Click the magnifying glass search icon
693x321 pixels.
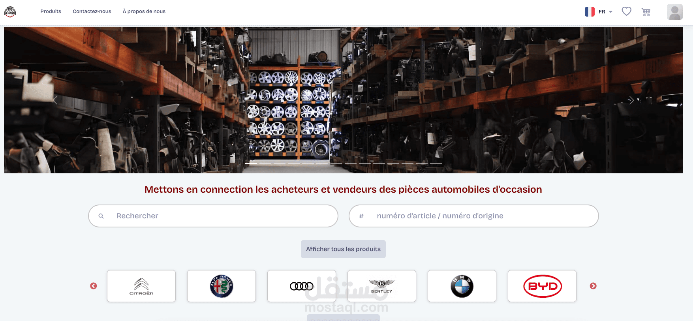[x=101, y=216]
